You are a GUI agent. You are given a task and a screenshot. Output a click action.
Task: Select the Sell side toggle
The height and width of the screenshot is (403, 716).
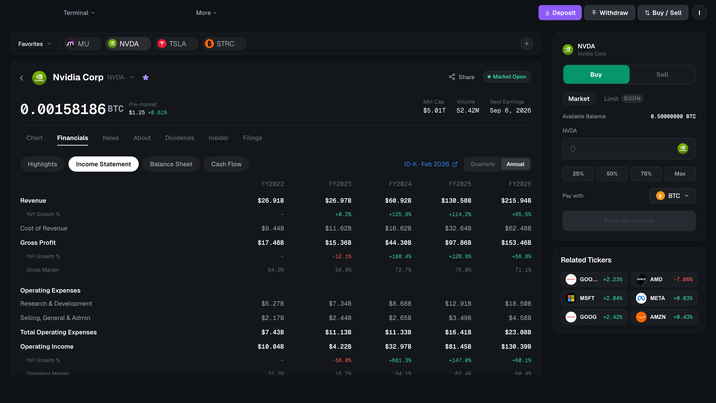tap(662, 74)
